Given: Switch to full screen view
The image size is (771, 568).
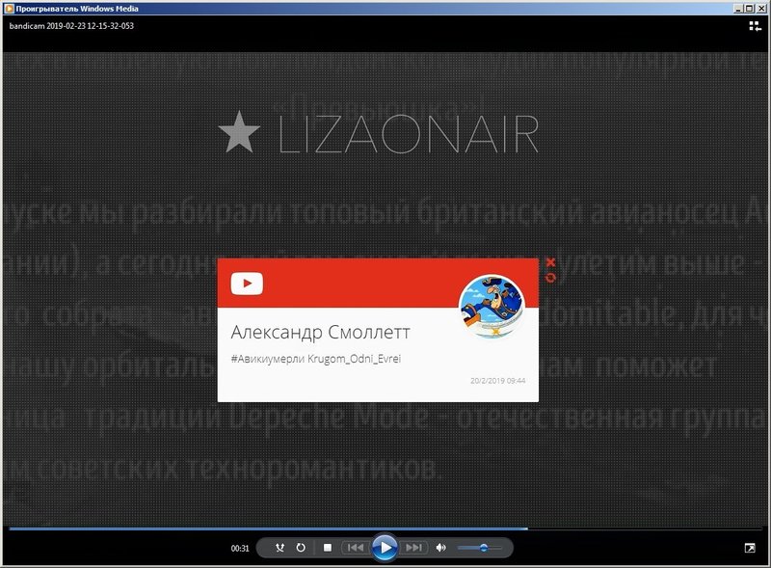Looking at the screenshot, I should (750, 548).
